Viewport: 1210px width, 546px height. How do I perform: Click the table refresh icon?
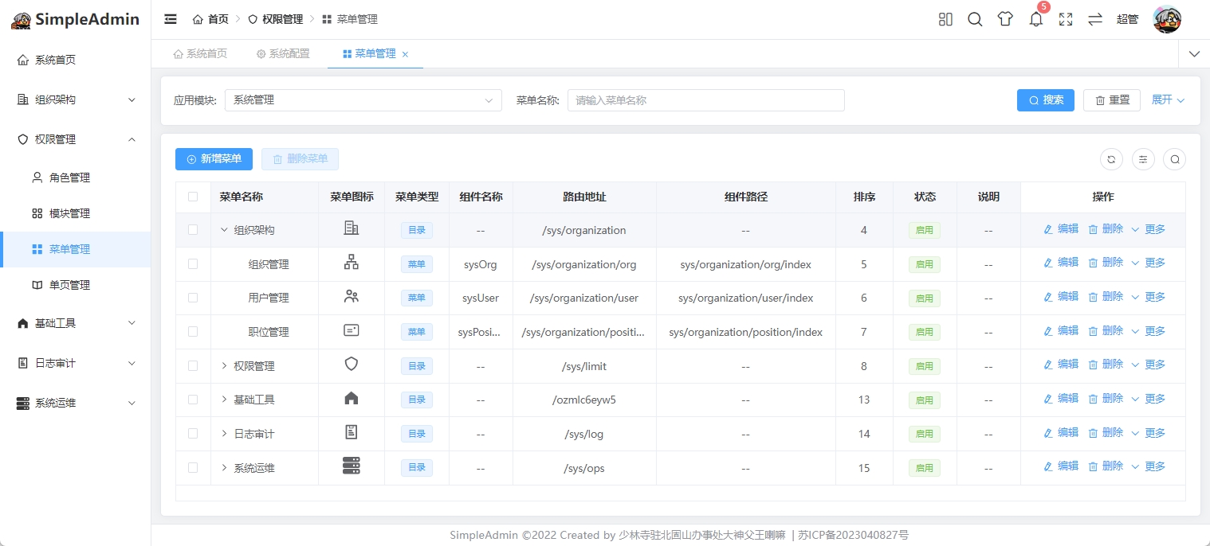click(x=1112, y=159)
